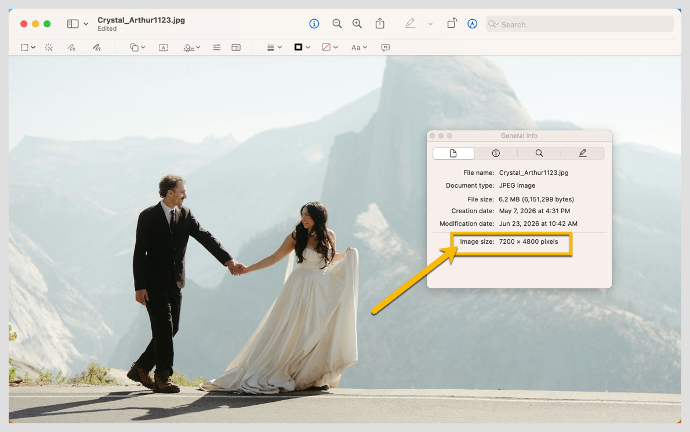The height and width of the screenshot is (432, 690).
Task: Expand the Shapes tool dropdown
Action: click(x=137, y=47)
